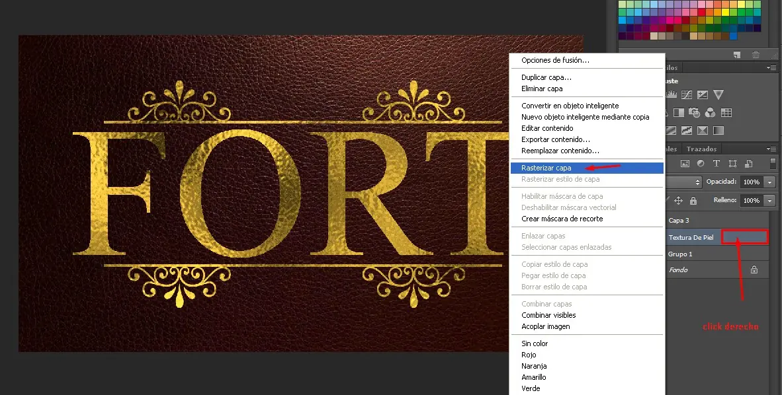The width and height of the screenshot is (782, 395).
Task: Add a Selective Color adjustment
Action: coord(702,131)
